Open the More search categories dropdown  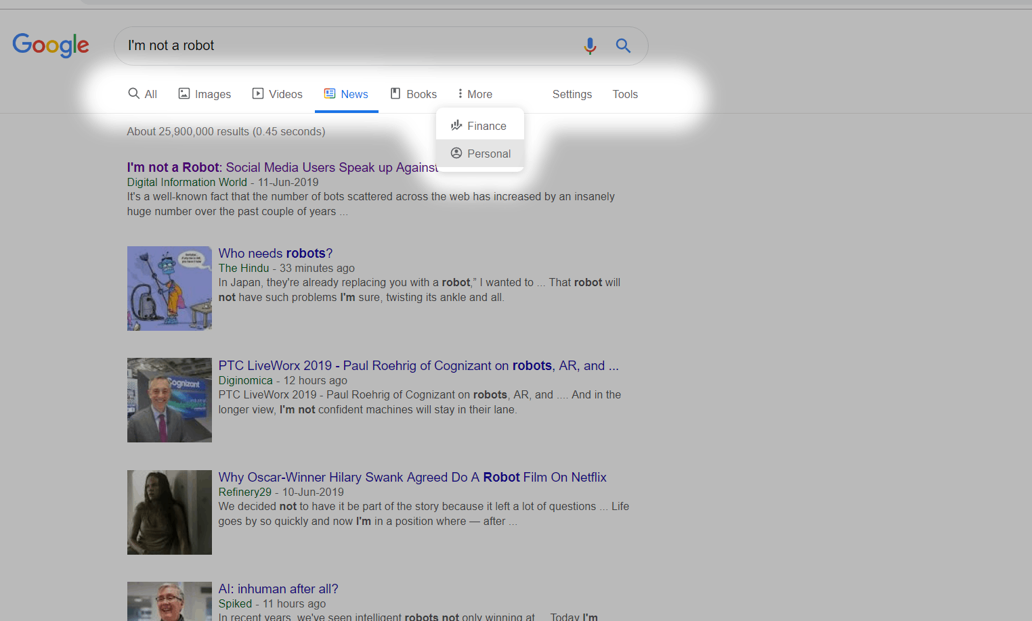(474, 93)
